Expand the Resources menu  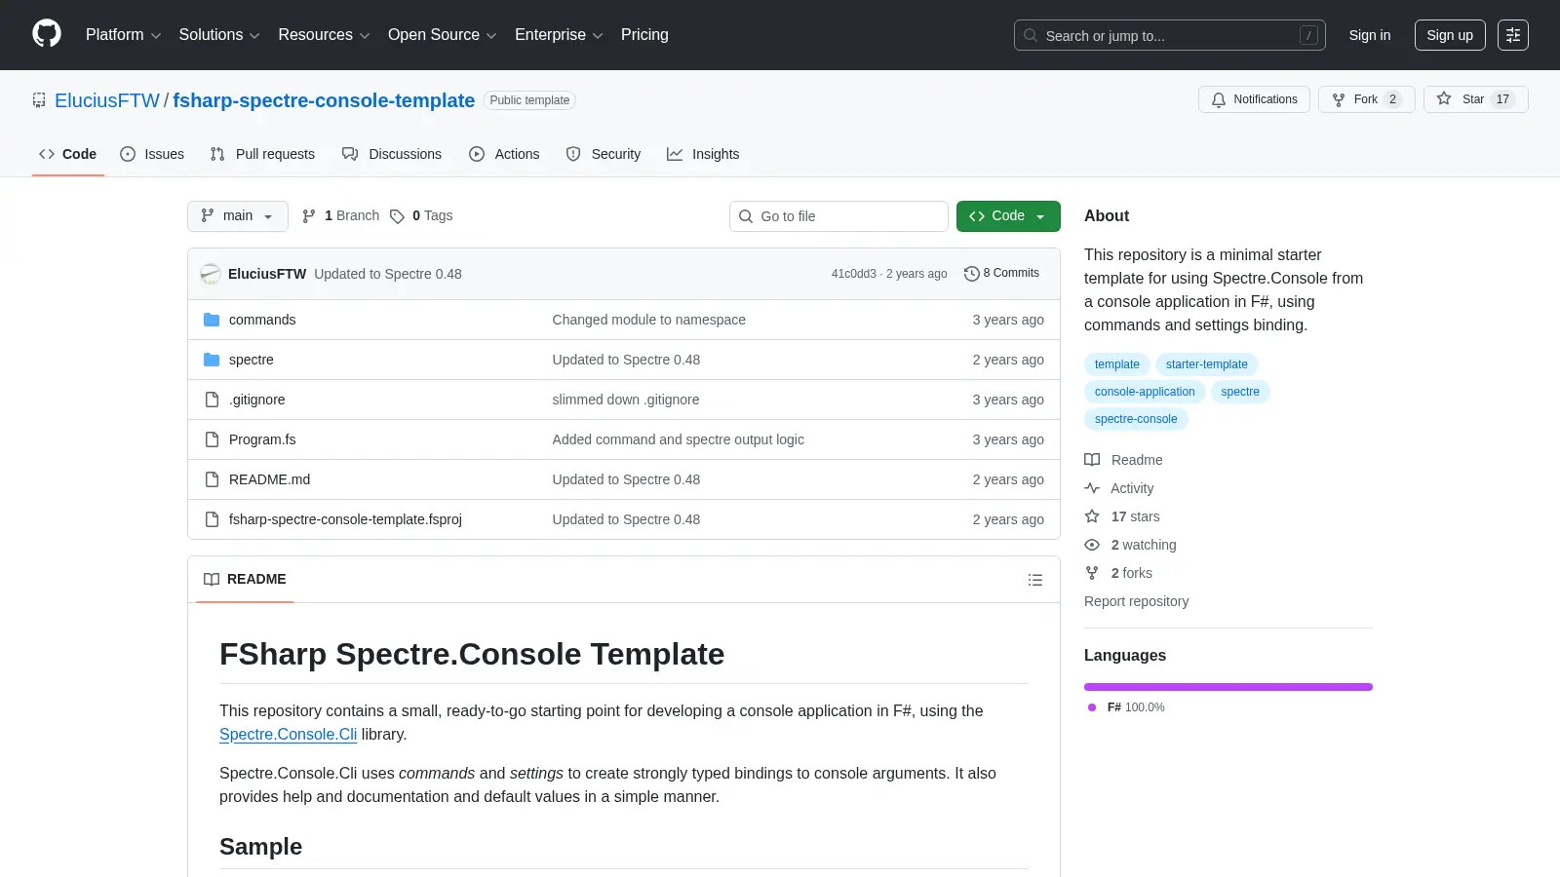point(324,35)
